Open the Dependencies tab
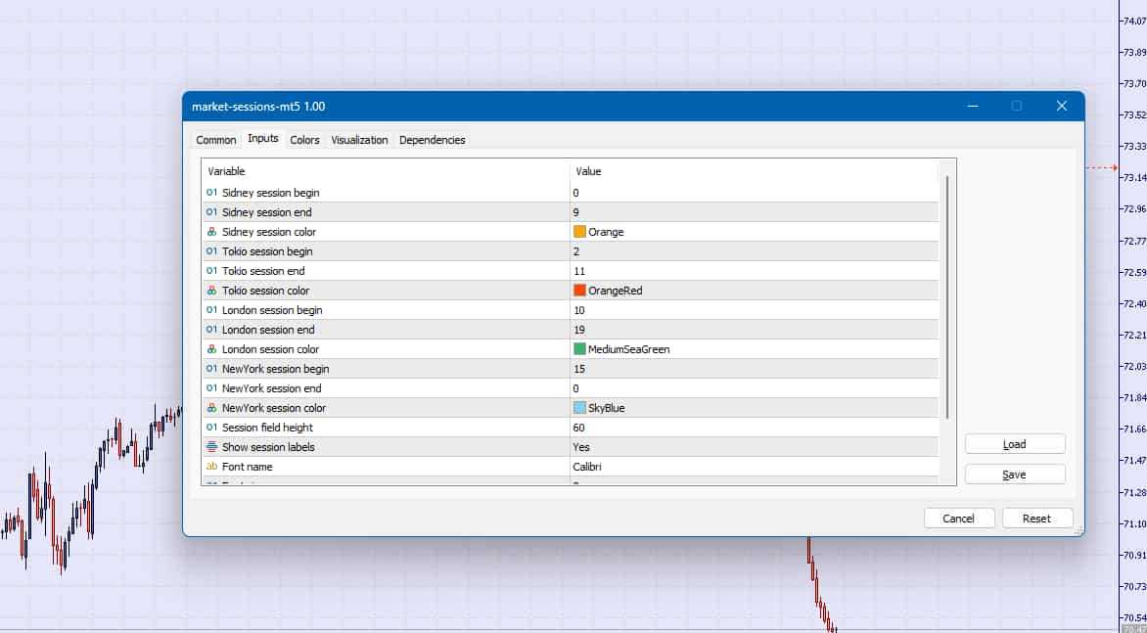Viewport: 1147px width, 633px height. pyautogui.click(x=433, y=140)
